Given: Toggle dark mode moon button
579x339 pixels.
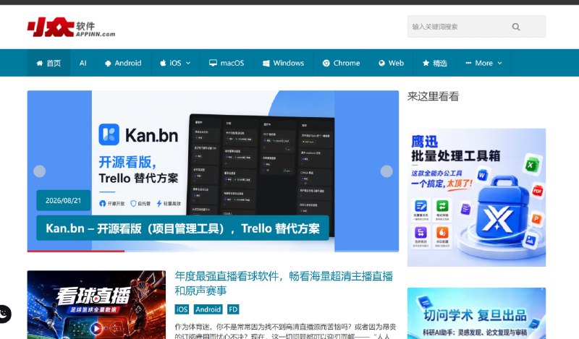Looking at the screenshot, I should pyautogui.click(x=4, y=314).
